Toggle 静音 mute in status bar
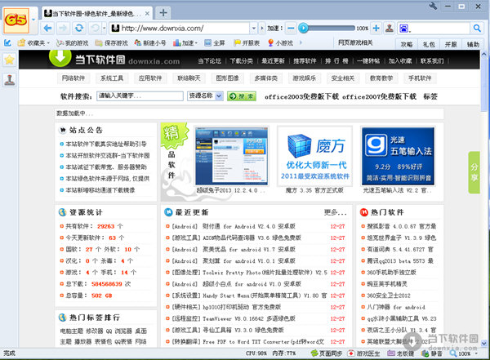This screenshot has width=490, height=360. click(x=432, y=353)
